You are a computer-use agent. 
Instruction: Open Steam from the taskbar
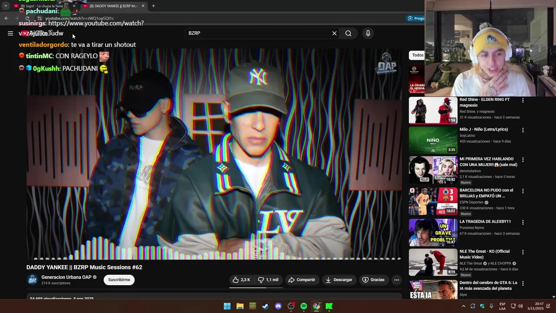pos(265,306)
